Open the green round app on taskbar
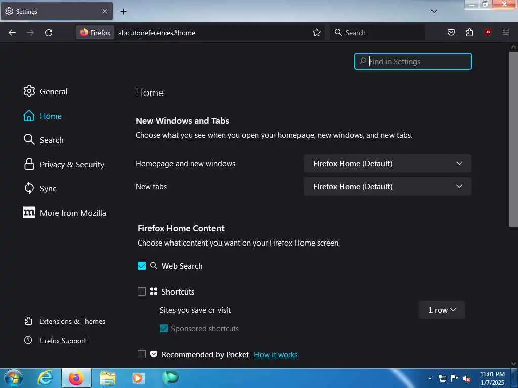 tap(170, 377)
